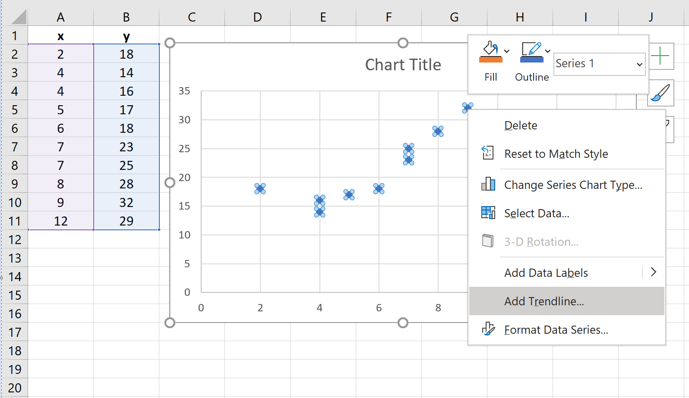Select column B header
The height and width of the screenshot is (398, 689).
tap(126, 17)
